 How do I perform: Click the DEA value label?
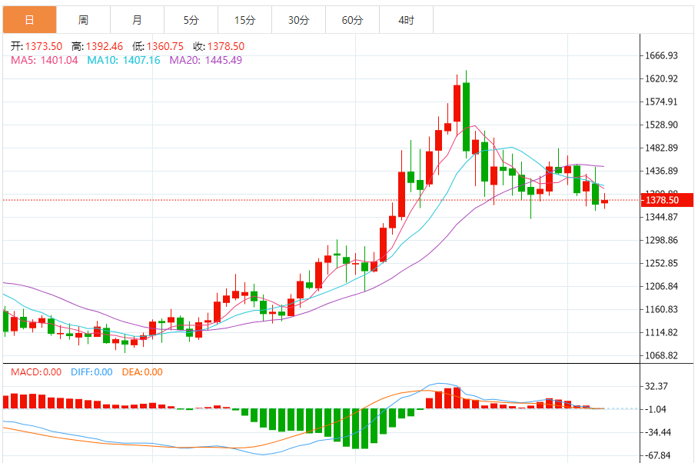[x=142, y=372]
